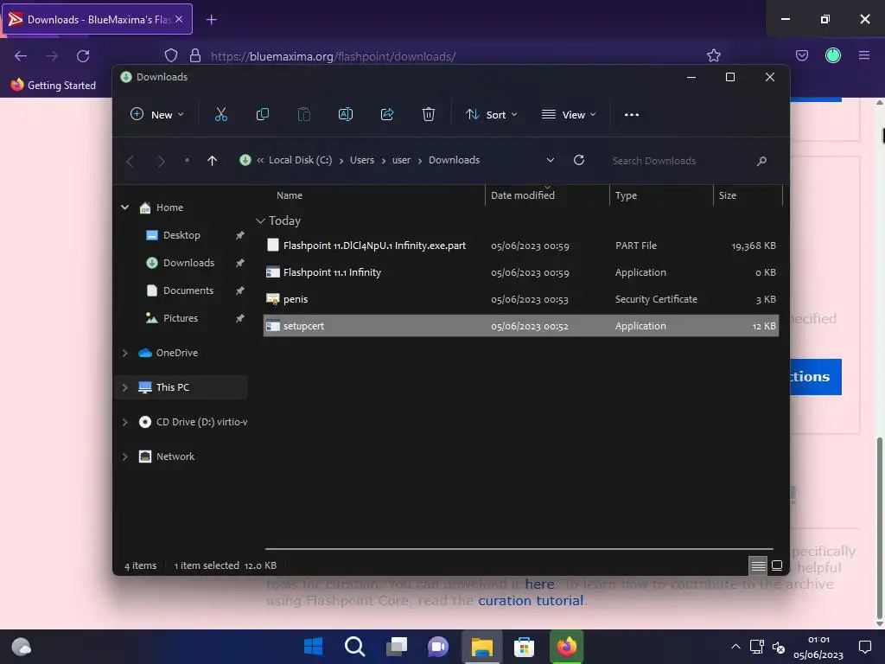885x664 pixels.
Task: Unpin Desktop from Quick access pin icon
Action: pos(240,235)
